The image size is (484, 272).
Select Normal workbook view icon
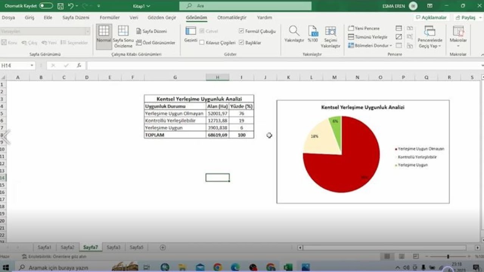point(104,37)
